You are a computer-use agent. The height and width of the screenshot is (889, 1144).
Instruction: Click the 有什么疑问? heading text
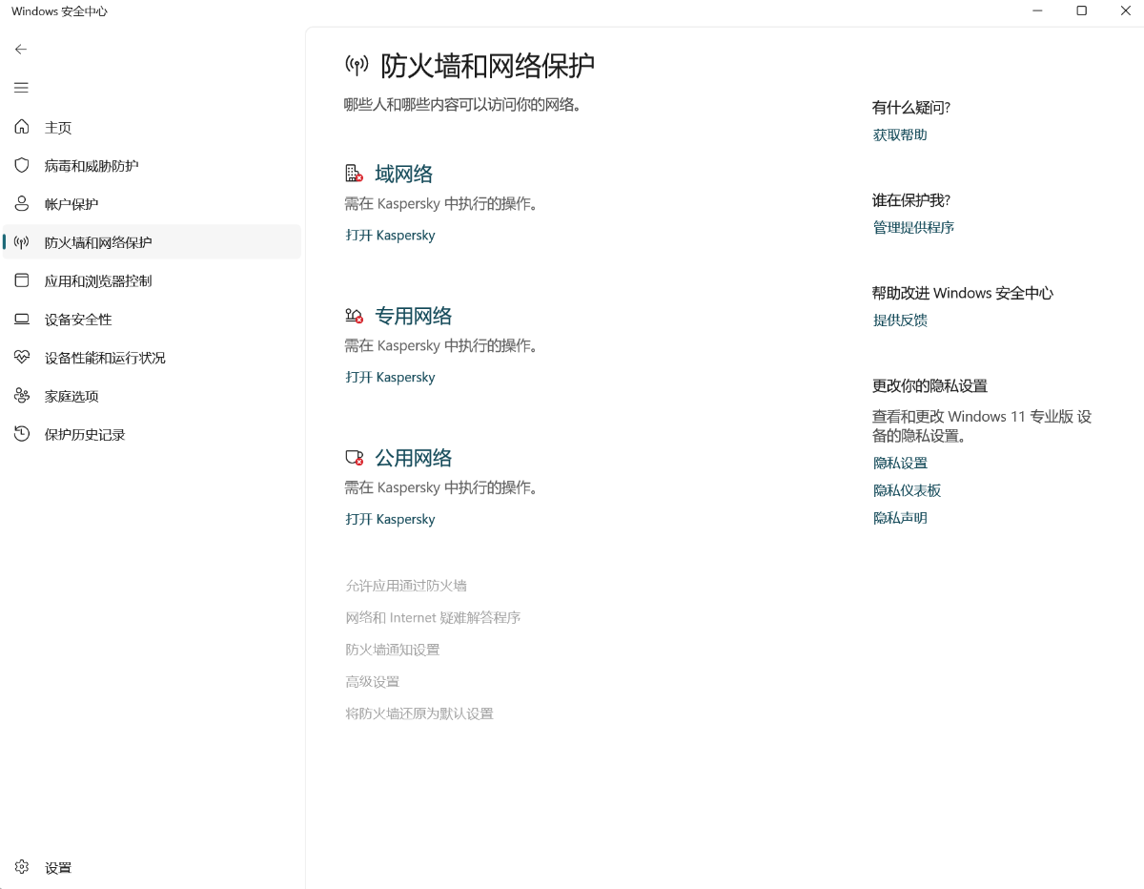point(911,107)
